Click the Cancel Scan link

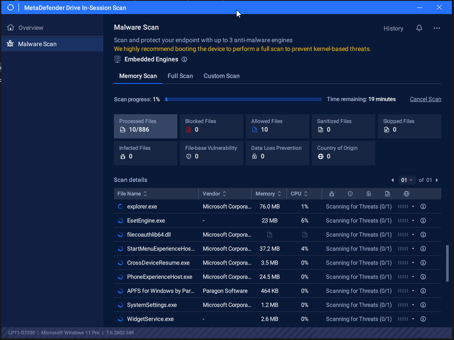(x=425, y=99)
